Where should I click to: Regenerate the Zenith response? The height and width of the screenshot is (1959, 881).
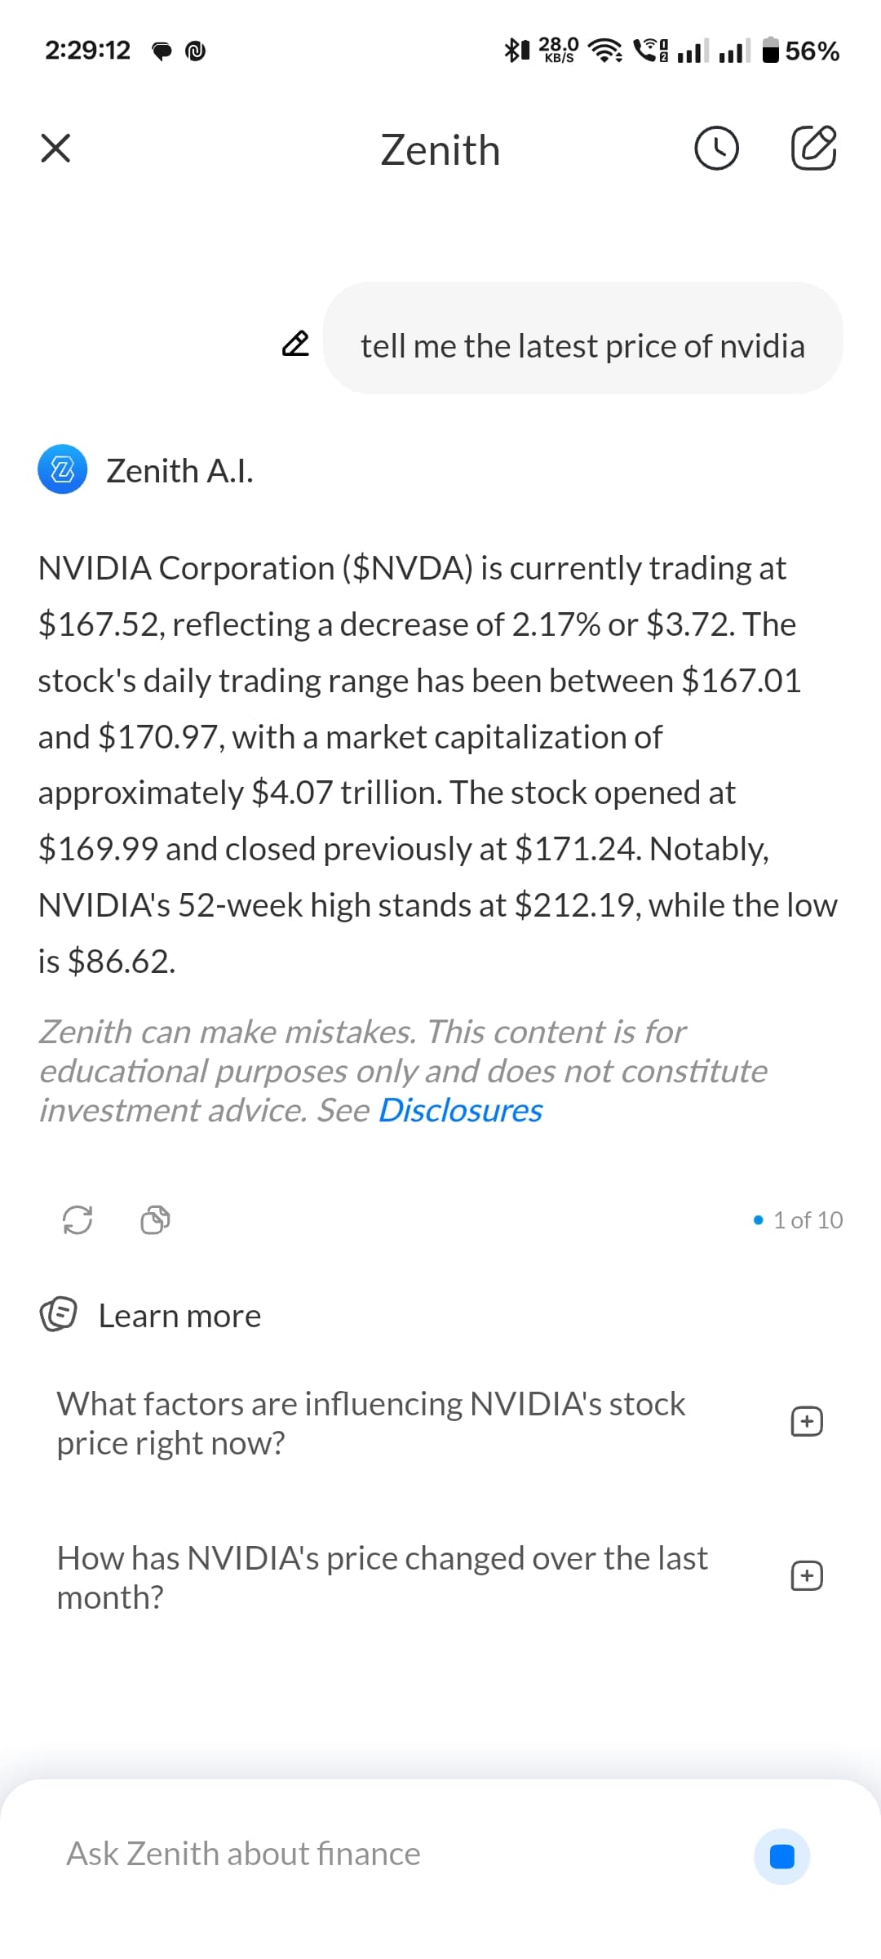point(77,1220)
